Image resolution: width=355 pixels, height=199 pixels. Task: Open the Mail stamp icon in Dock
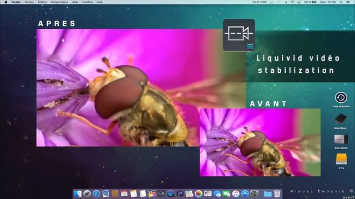(105, 193)
